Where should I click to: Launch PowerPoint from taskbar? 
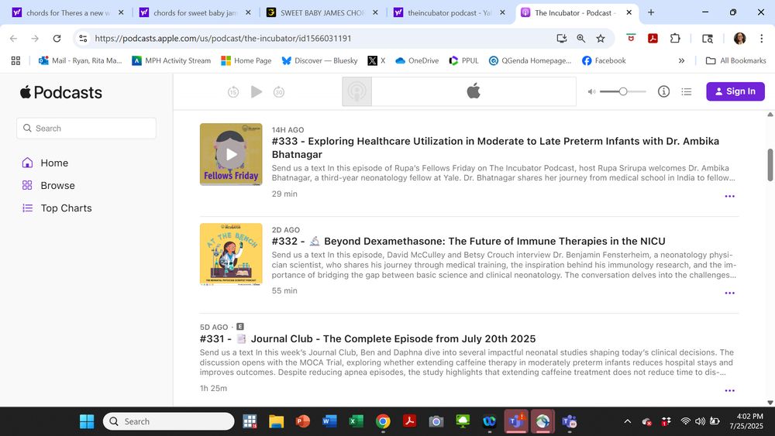pos(302,422)
